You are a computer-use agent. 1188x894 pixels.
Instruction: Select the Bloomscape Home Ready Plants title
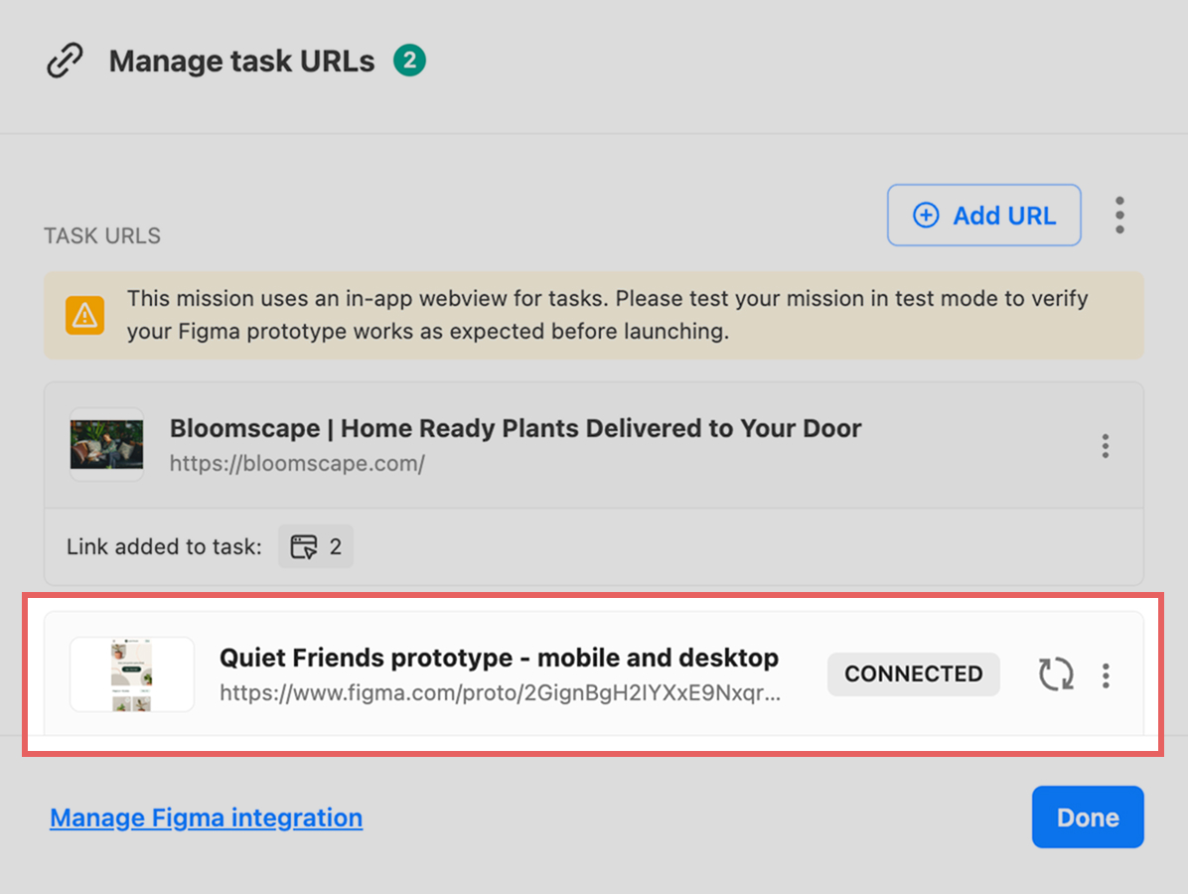[516, 428]
